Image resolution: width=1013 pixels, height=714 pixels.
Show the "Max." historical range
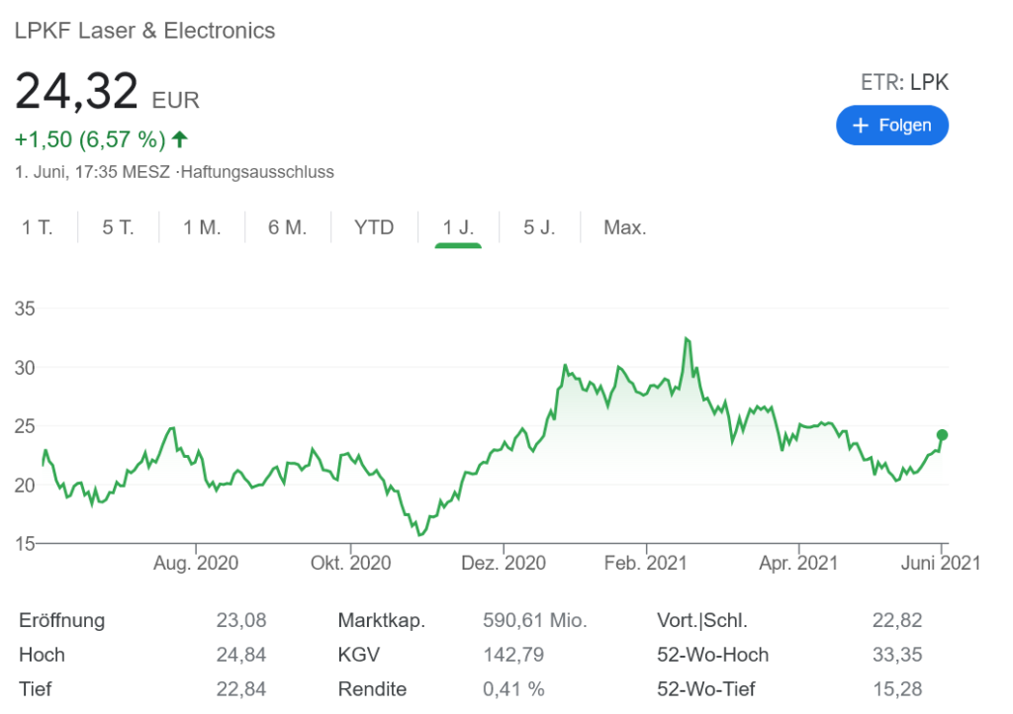tap(624, 226)
